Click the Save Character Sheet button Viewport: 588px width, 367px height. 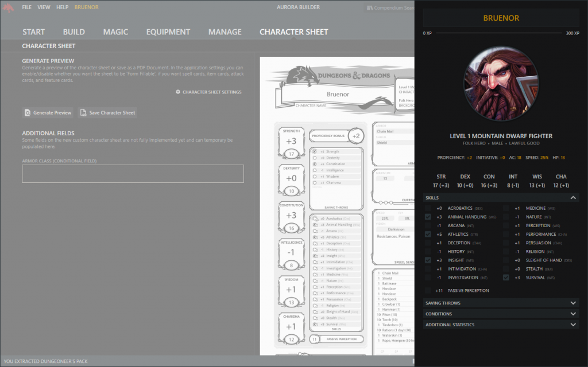point(107,113)
